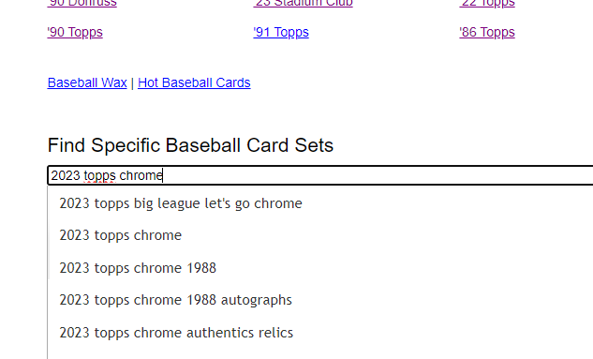Choose '2023 topps chrome authentics relics' suggestion
This screenshot has width=593, height=359.
click(x=320, y=333)
